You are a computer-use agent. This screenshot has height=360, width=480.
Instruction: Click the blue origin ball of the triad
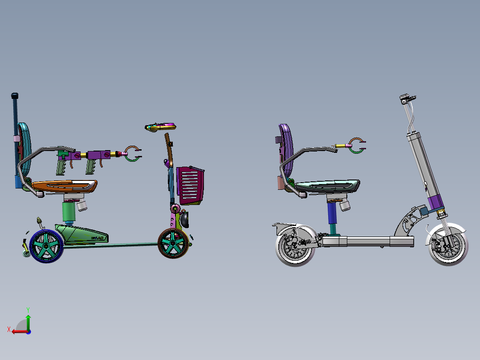pyautogui.click(x=29, y=332)
